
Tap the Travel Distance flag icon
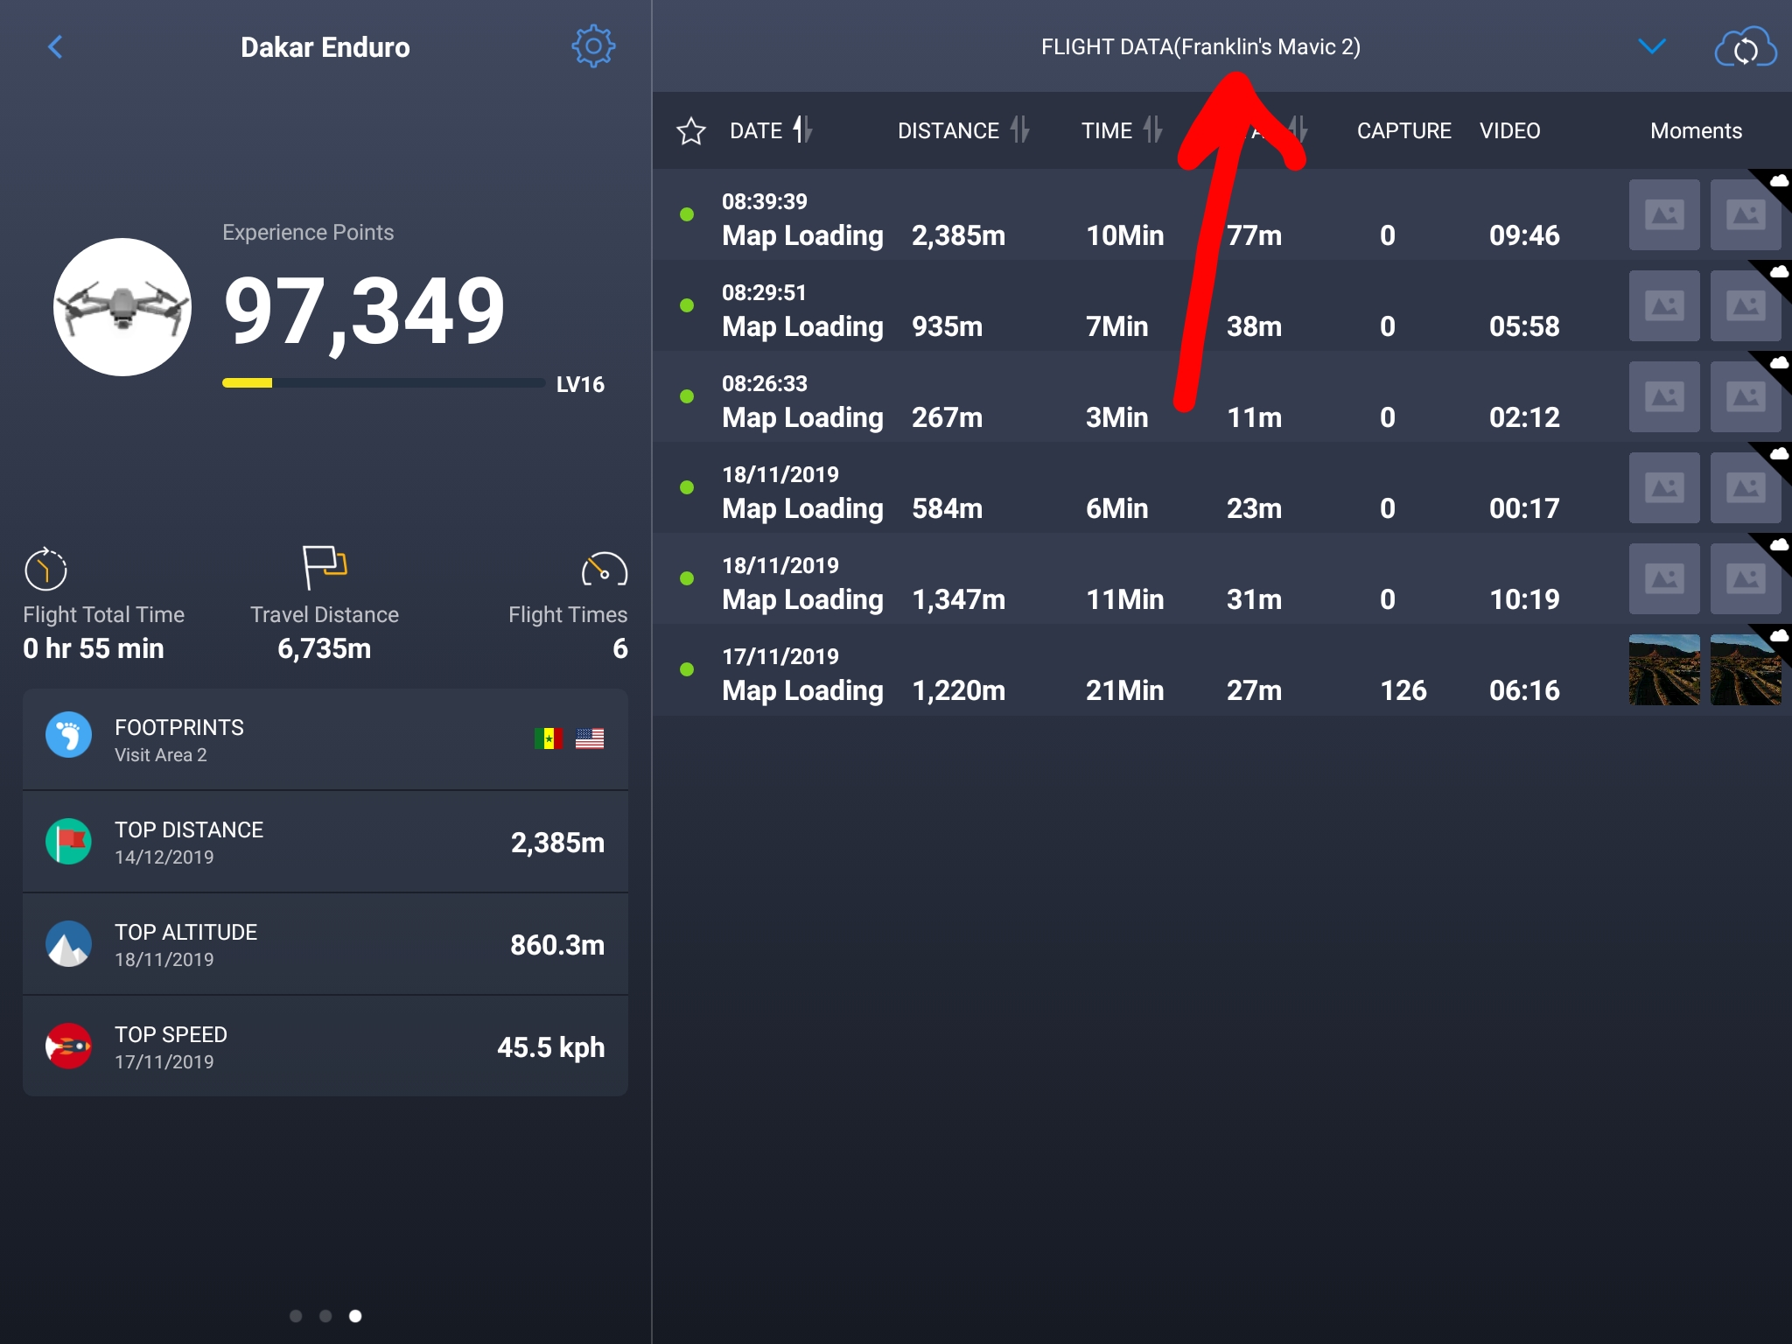point(325,567)
